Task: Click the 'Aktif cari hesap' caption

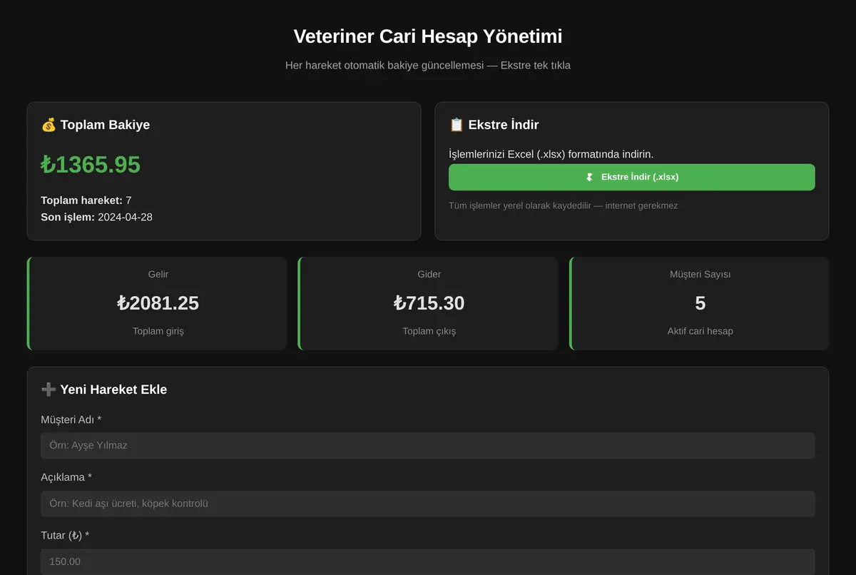Action: (x=700, y=331)
